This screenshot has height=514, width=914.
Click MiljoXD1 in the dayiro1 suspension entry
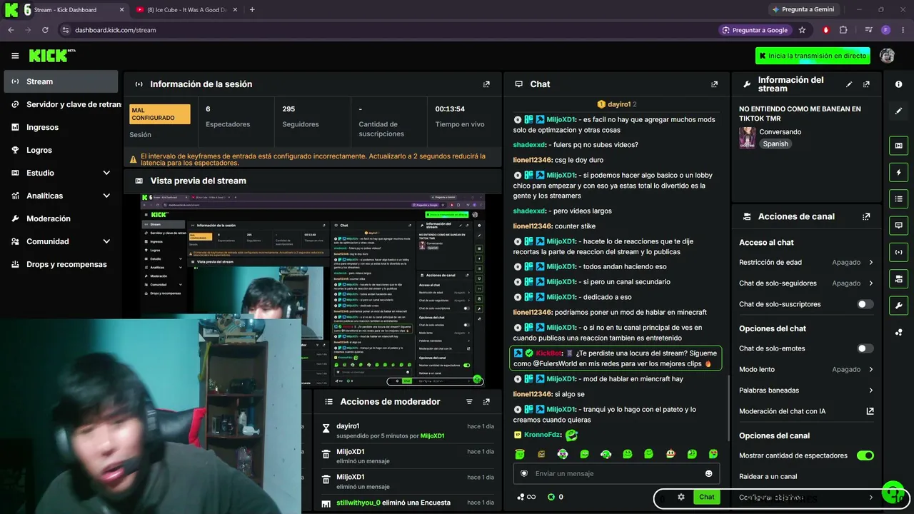[432, 435]
